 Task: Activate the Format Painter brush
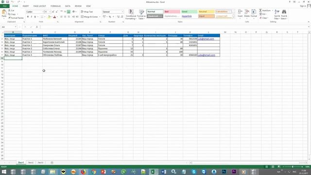(x=16, y=18)
